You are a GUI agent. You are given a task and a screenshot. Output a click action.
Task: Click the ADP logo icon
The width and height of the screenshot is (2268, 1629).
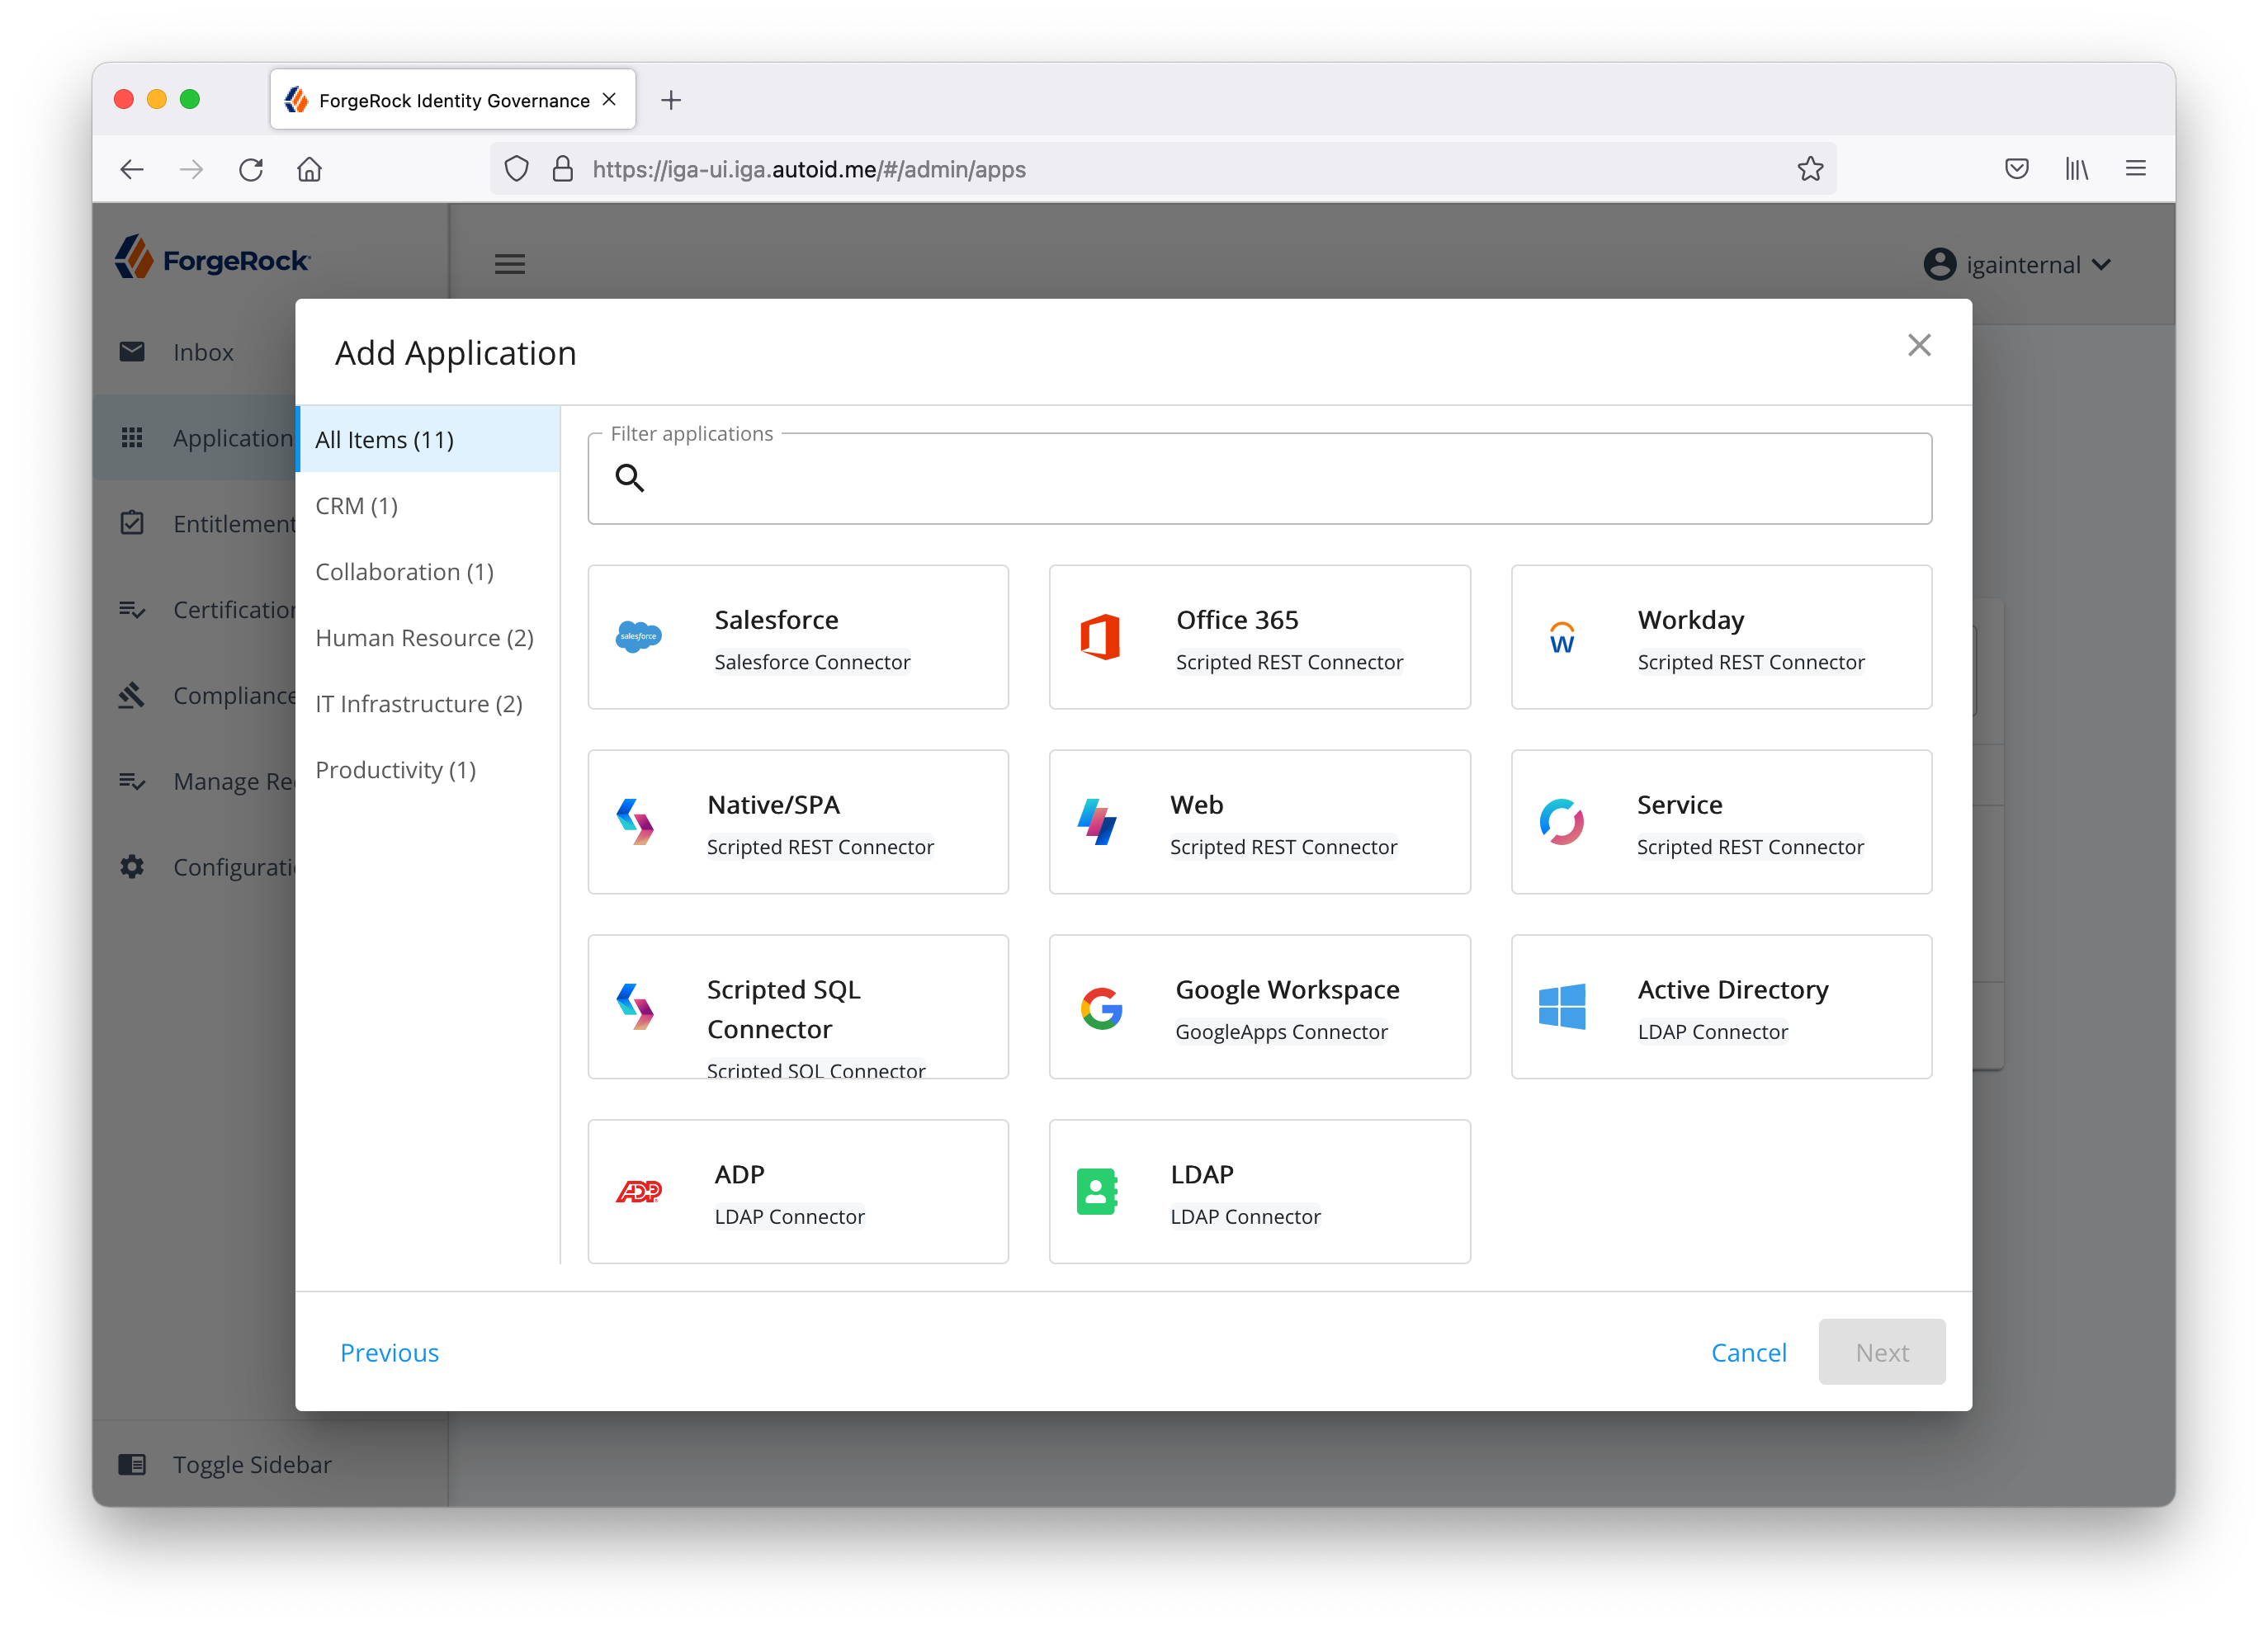pyautogui.click(x=638, y=1191)
